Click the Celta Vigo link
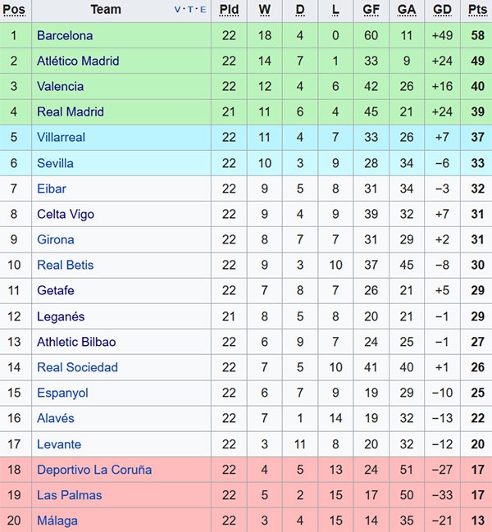The height and width of the screenshot is (532, 492). pyautogui.click(x=66, y=214)
